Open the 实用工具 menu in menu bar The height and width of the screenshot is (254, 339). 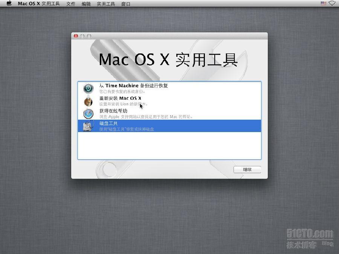click(106, 4)
